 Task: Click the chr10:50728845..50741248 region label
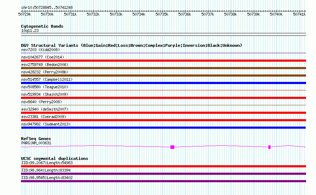(47, 8)
